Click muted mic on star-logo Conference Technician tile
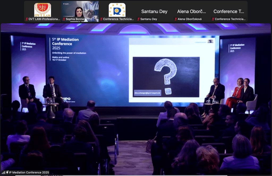The width and height of the screenshot is (272, 176). [101, 19]
